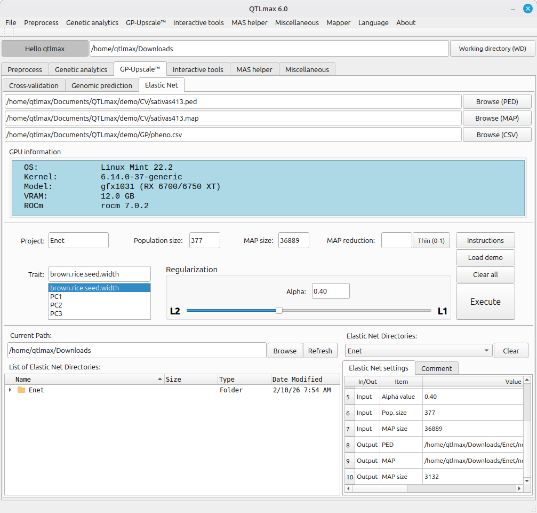Click the Enet folder icon in list
The width and height of the screenshot is (537, 513).
(x=21, y=390)
